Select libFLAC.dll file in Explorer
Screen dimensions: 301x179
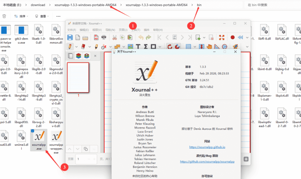click(x=282, y=33)
